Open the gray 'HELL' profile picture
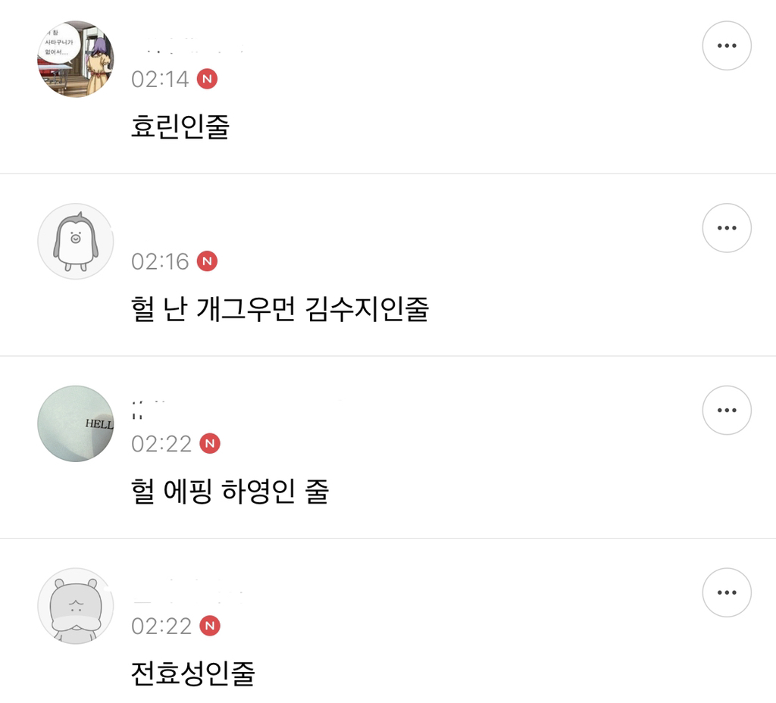 pos(75,424)
